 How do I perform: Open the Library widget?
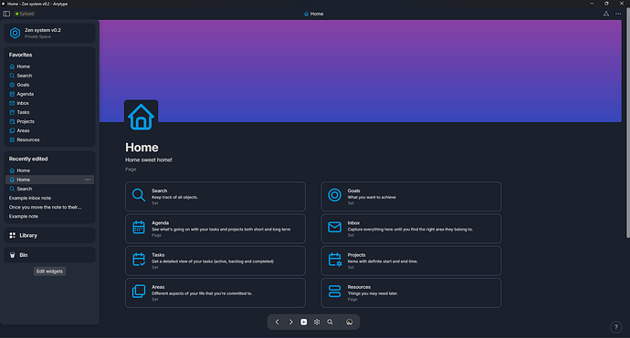point(50,235)
